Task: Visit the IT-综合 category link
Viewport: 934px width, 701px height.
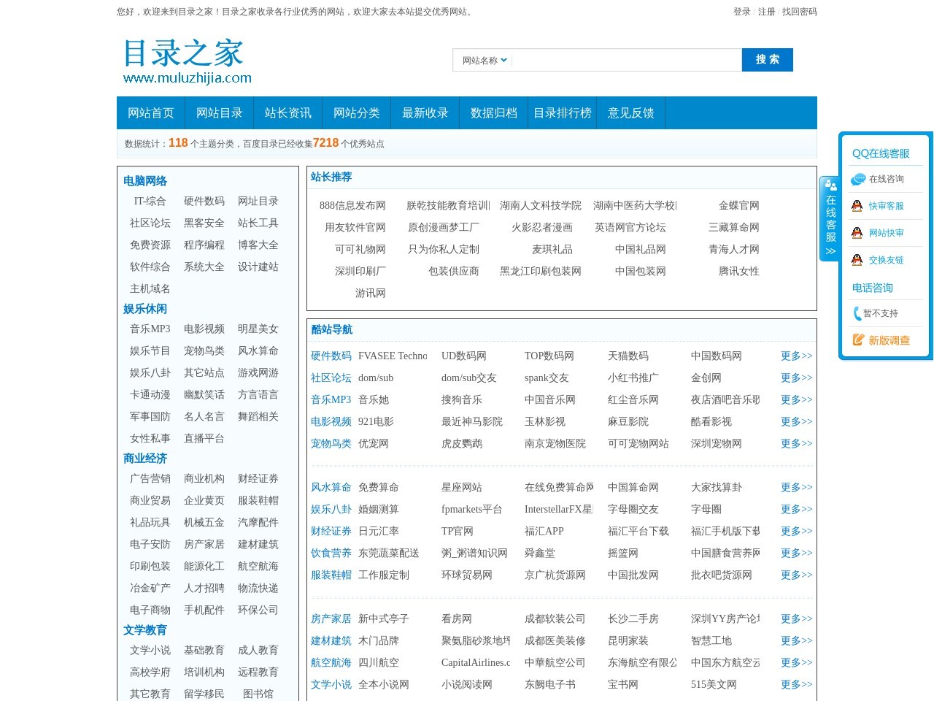Action: click(149, 202)
